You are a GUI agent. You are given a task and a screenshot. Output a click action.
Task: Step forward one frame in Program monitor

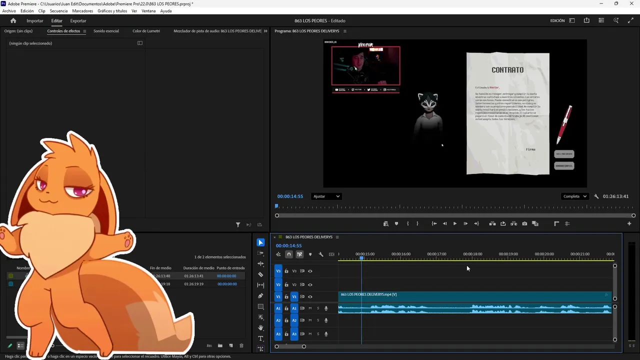tap(465, 223)
